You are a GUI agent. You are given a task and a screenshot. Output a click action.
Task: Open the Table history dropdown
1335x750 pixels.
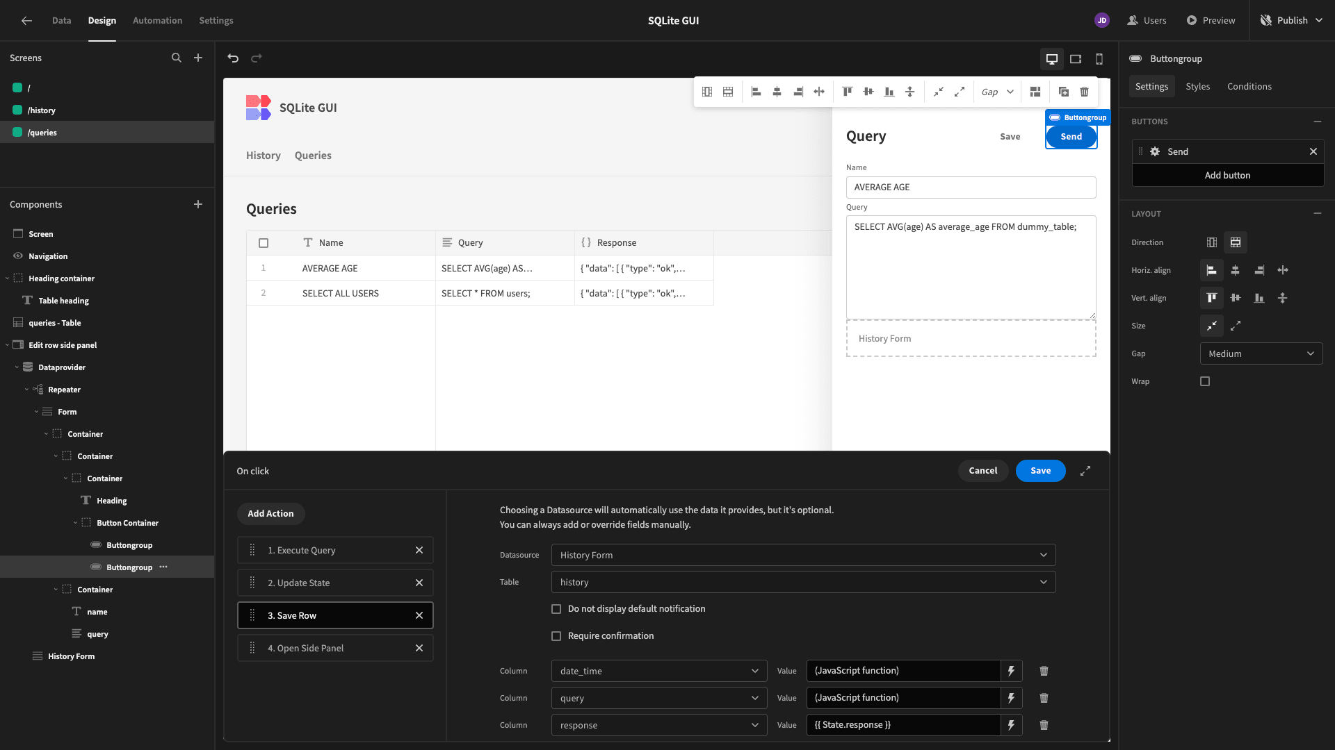803,582
